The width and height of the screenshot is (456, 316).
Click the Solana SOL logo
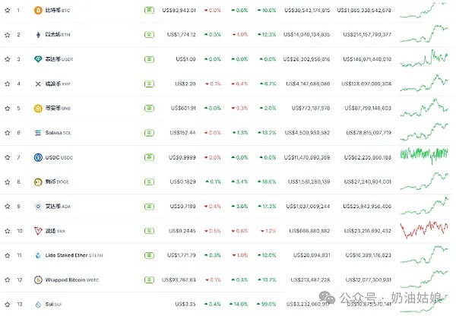click(x=38, y=133)
